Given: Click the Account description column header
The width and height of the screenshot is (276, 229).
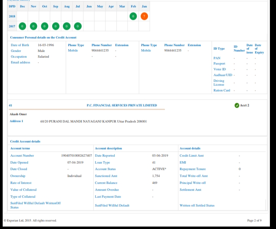Looking at the screenshot, I should [108, 148].
